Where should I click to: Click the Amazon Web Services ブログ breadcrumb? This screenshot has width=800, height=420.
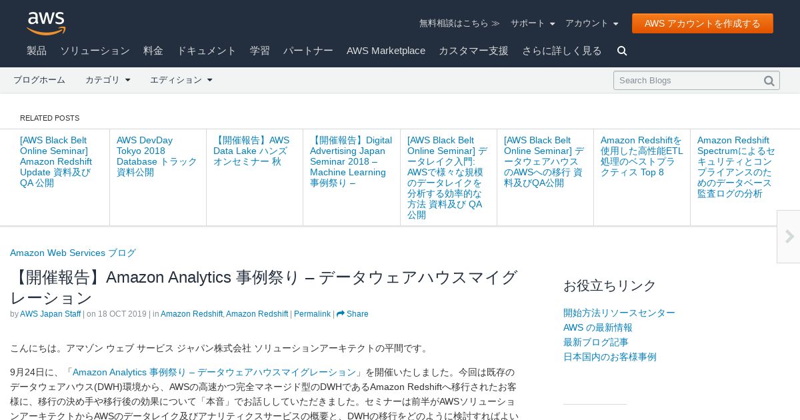tap(73, 253)
